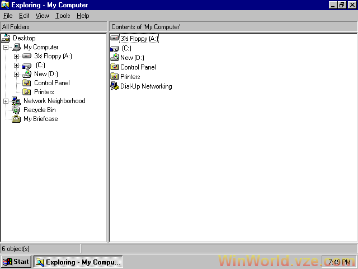The image size is (358, 269).
Task: Click Dial-Up Networking icon
Action: coord(115,86)
